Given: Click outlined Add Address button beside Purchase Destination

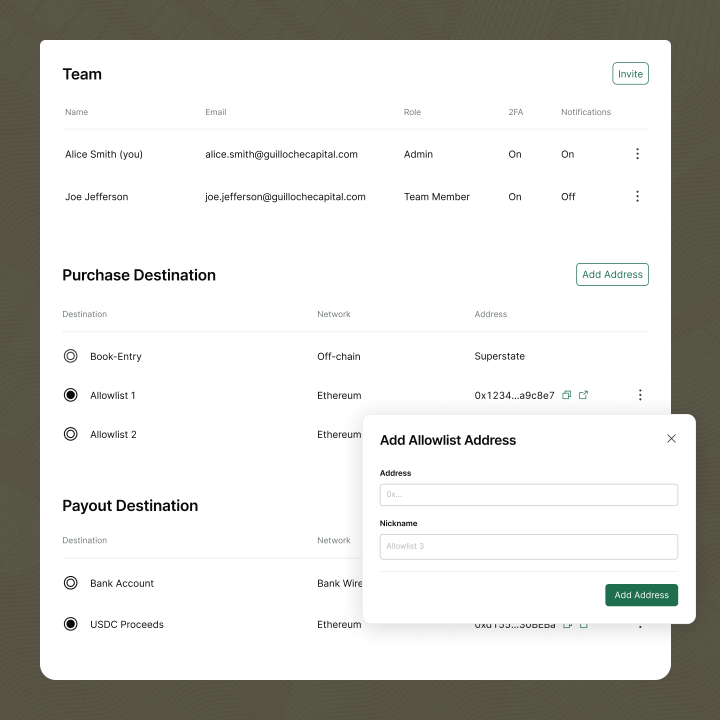Looking at the screenshot, I should click(x=612, y=274).
